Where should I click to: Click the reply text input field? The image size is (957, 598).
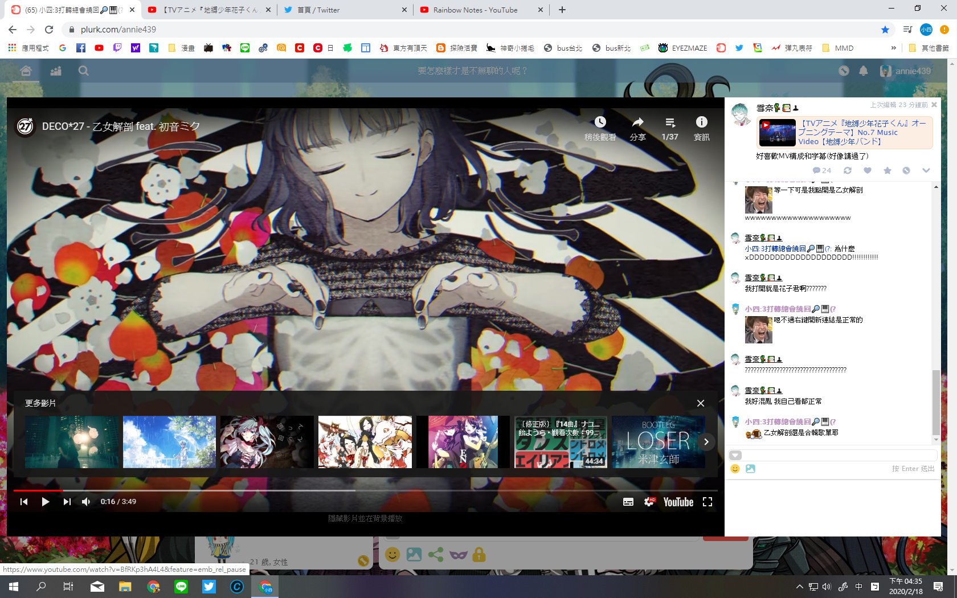pyautogui.click(x=840, y=455)
